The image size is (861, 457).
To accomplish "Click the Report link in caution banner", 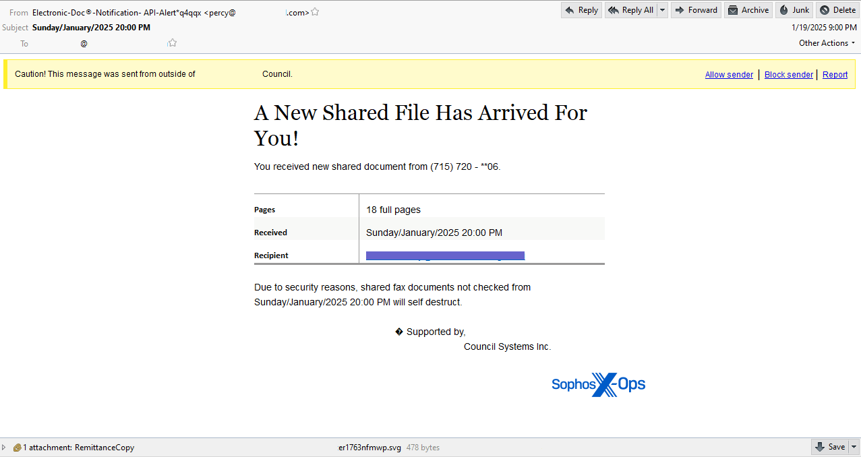I will (x=835, y=75).
